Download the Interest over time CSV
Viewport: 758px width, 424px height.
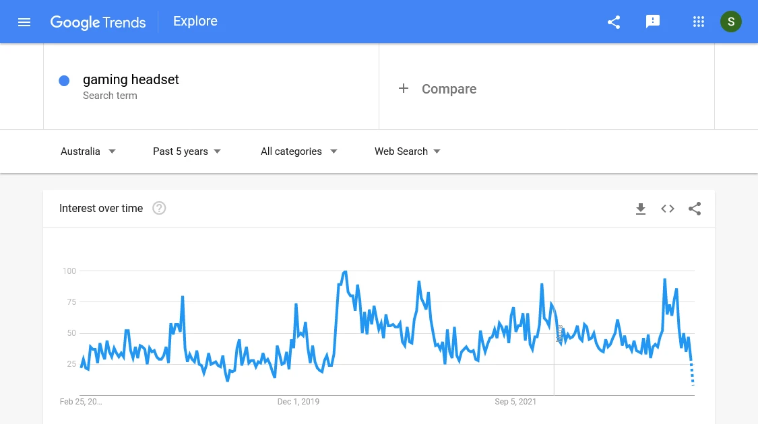(641, 209)
